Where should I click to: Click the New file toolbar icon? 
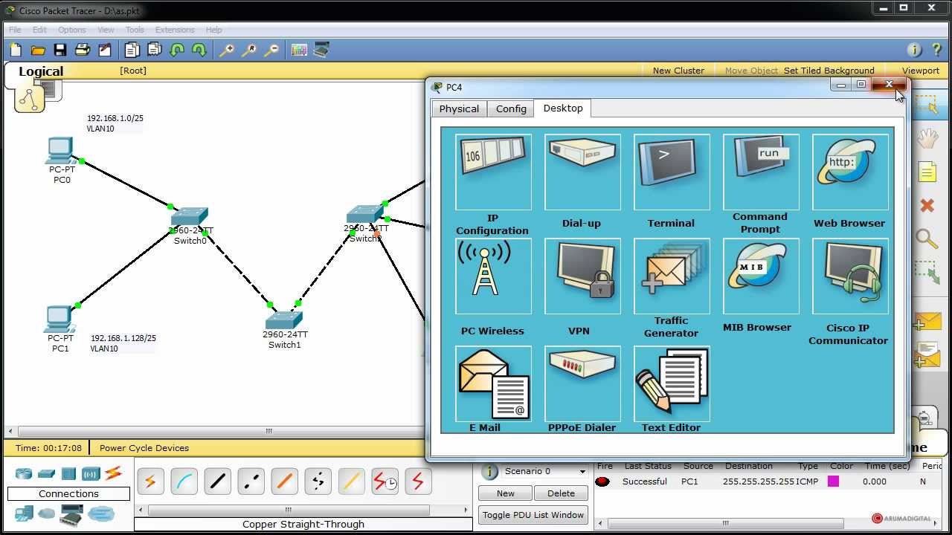[16, 50]
